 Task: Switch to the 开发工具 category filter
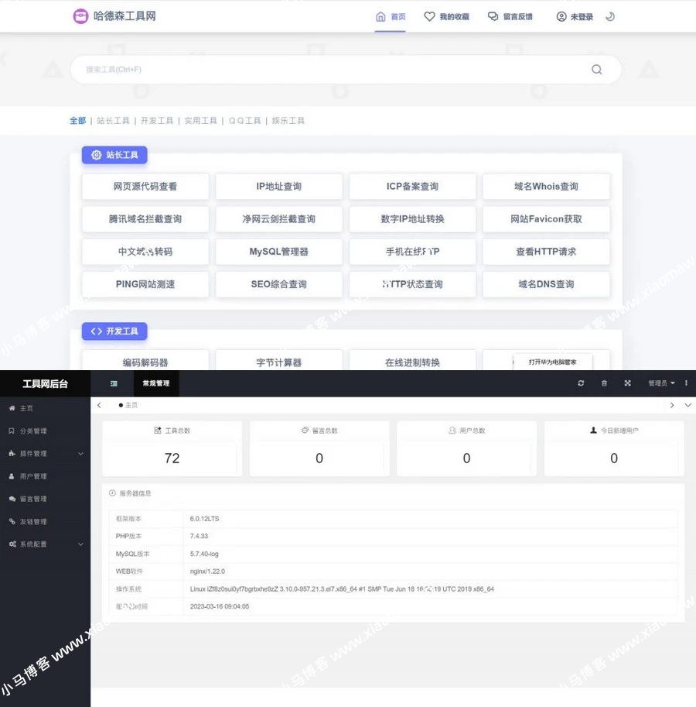(157, 121)
